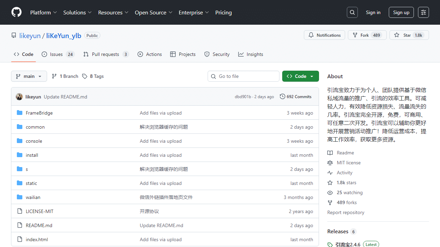440x247 pixels.
Task: Click the eye icon beside 25 watching
Action: coord(330,192)
